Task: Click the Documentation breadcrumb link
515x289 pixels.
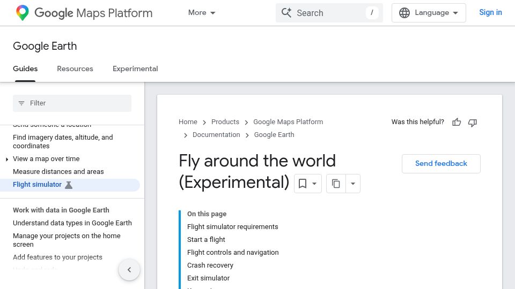Action: [x=216, y=135]
